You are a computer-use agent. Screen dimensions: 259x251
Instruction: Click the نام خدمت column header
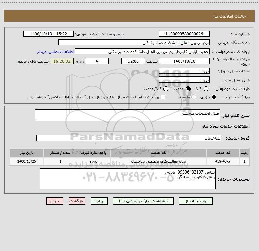tap(158, 153)
